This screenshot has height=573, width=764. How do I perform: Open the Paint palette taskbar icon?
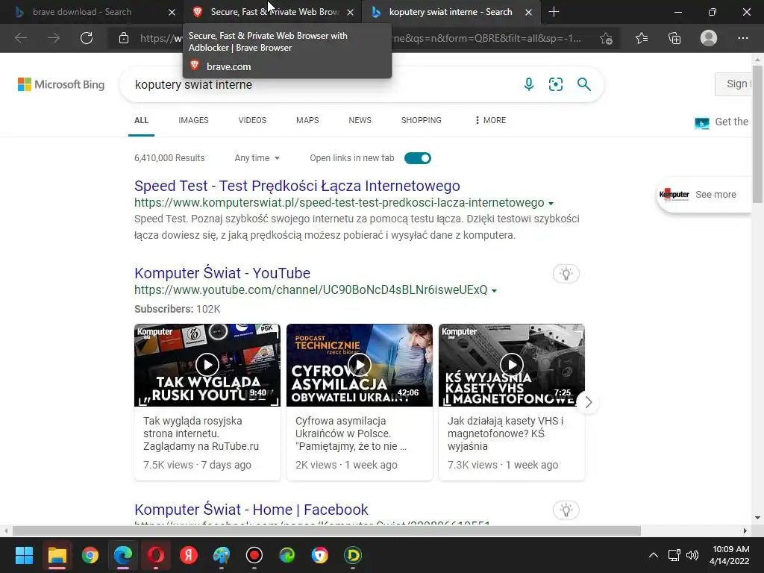(221, 555)
